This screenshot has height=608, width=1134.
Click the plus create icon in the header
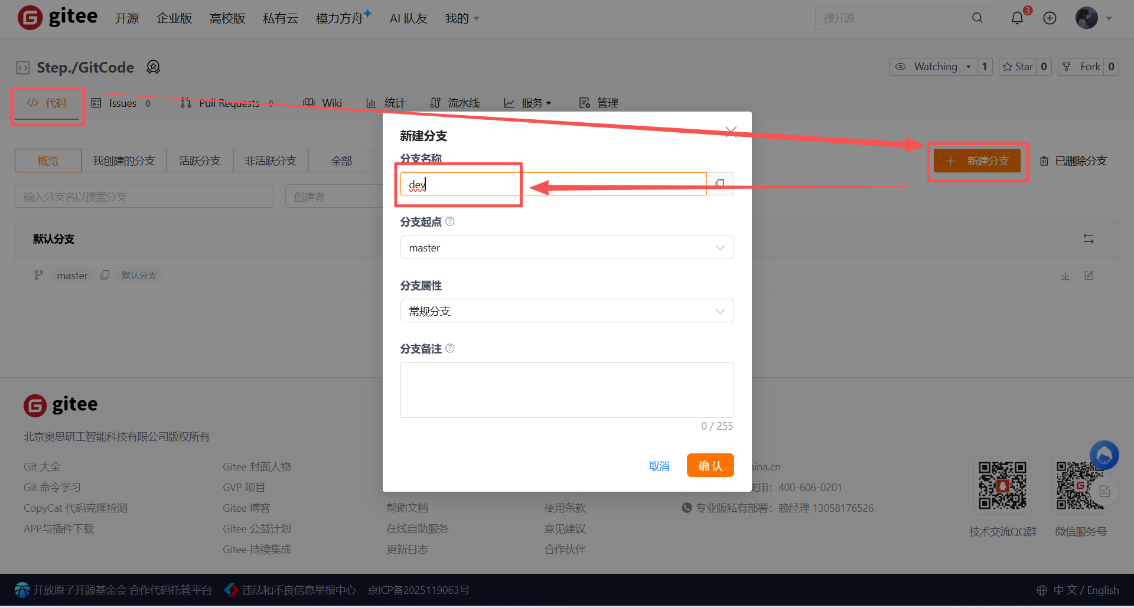pyautogui.click(x=1050, y=18)
